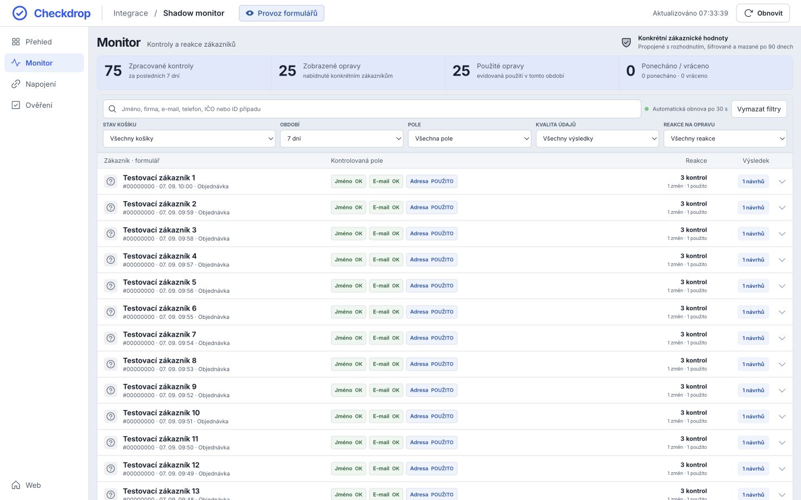Open the Přehled sidebar item
Screen dimensions: 801x500
[x=44, y=42]
